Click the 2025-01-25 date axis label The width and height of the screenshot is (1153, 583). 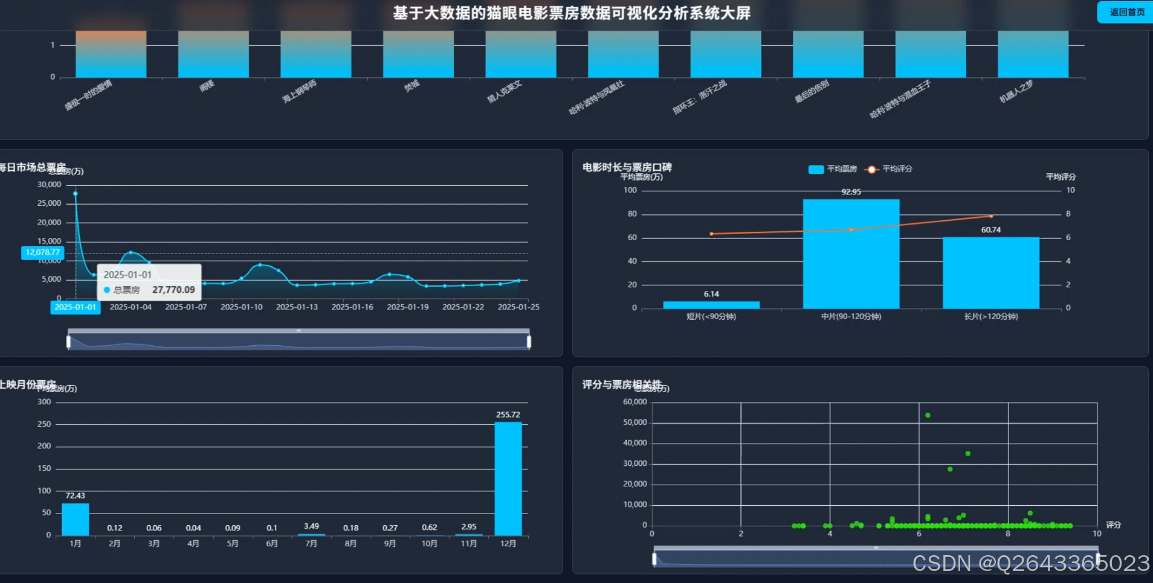point(518,307)
